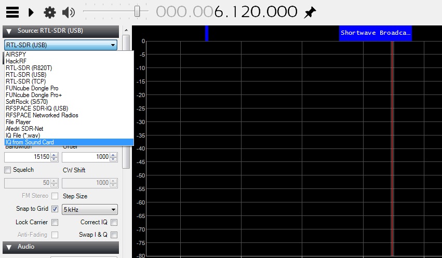This screenshot has height=258, width=442.
Task: Choose RTL-SDR (R820T) source
Action: point(69,68)
